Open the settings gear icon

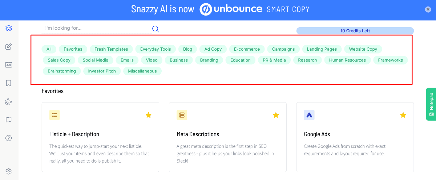(x=9, y=171)
